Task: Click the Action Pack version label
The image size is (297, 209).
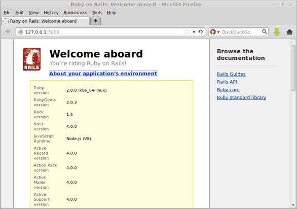Action: 46,167
